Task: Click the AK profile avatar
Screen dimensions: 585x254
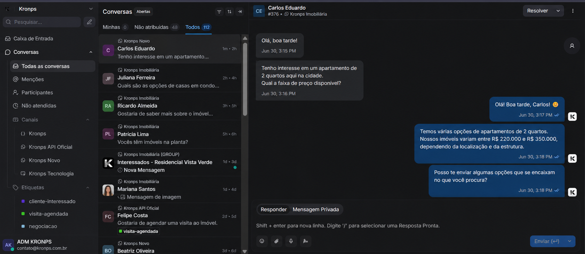Action: tap(8, 245)
